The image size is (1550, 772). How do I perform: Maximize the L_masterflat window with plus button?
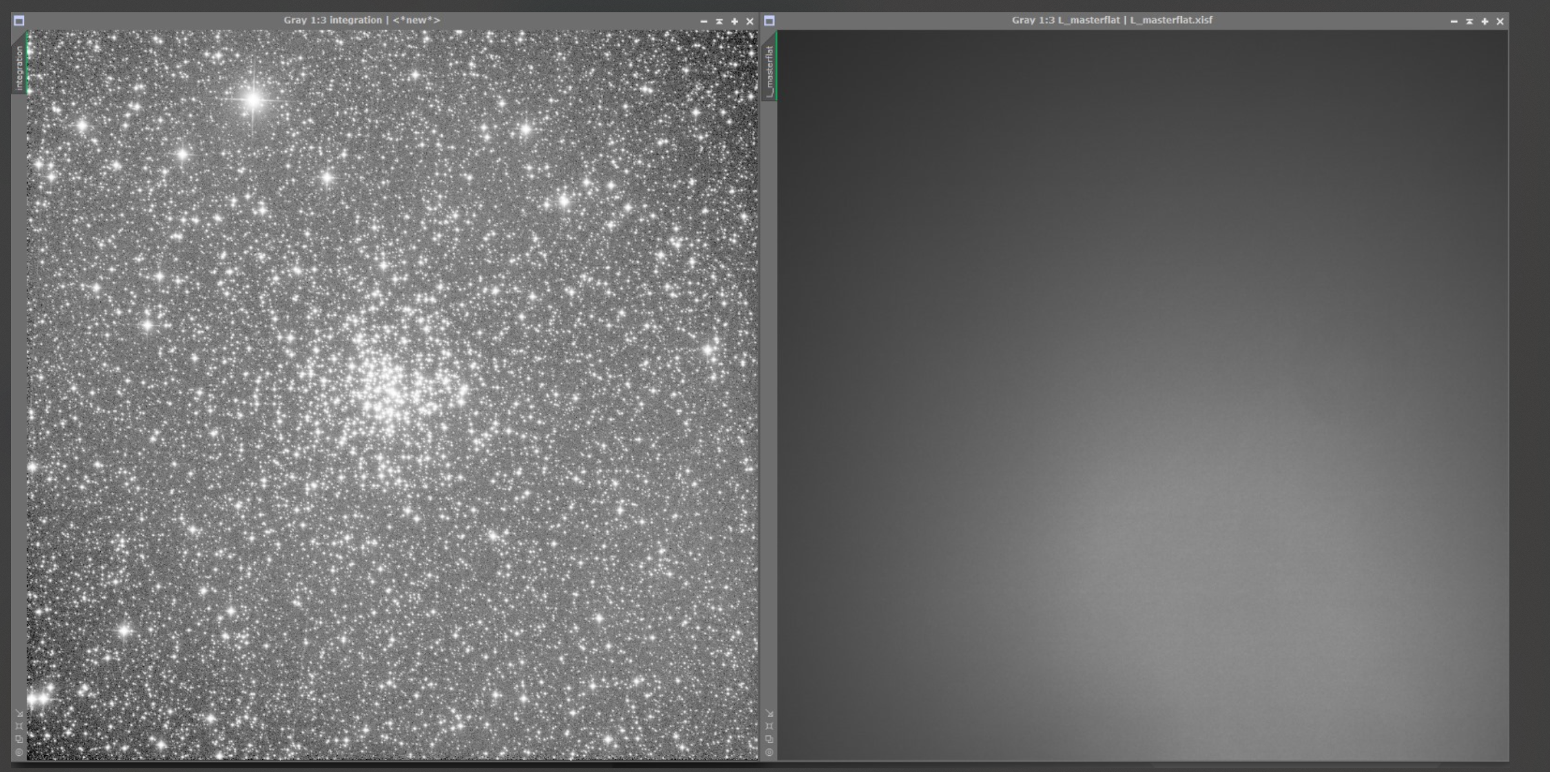pyautogui.click(x=1485, y=21)
